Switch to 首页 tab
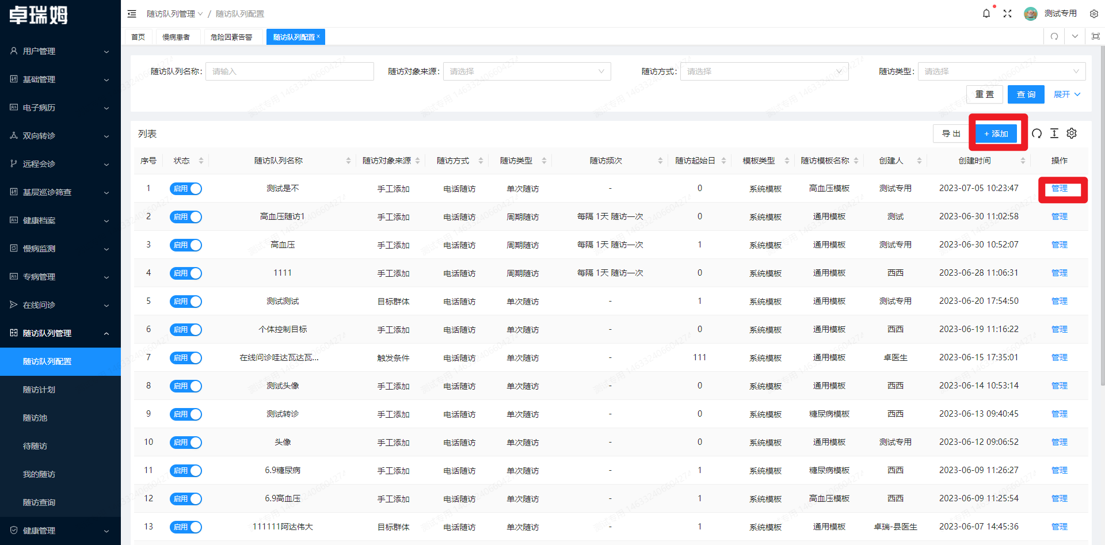The height and width of the screenshot is (545, 1105). click(x=138, y=37)
